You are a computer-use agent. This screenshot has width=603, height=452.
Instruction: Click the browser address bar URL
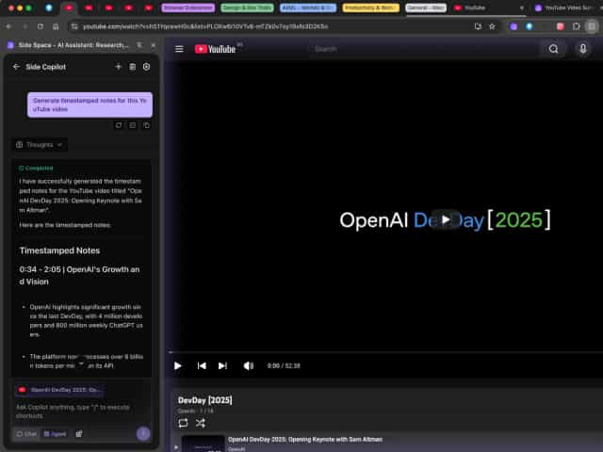point(205,26)
